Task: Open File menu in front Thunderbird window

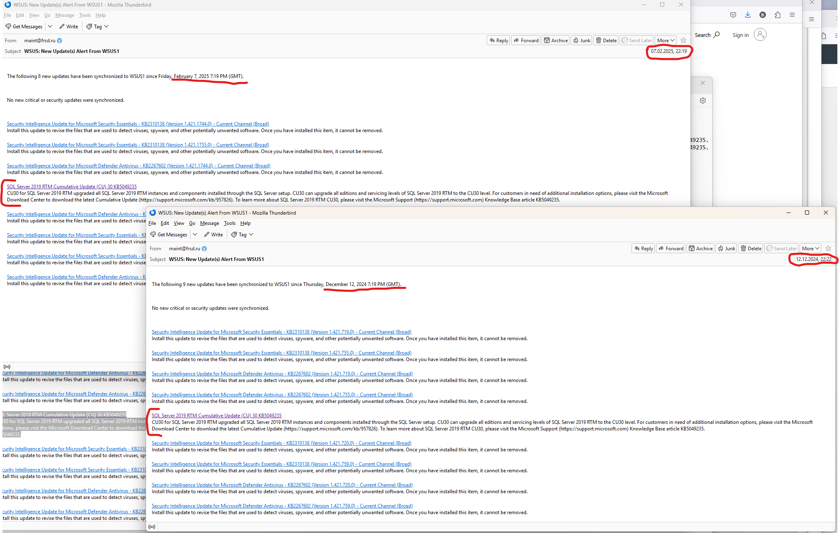Action: tap(152, 223)
